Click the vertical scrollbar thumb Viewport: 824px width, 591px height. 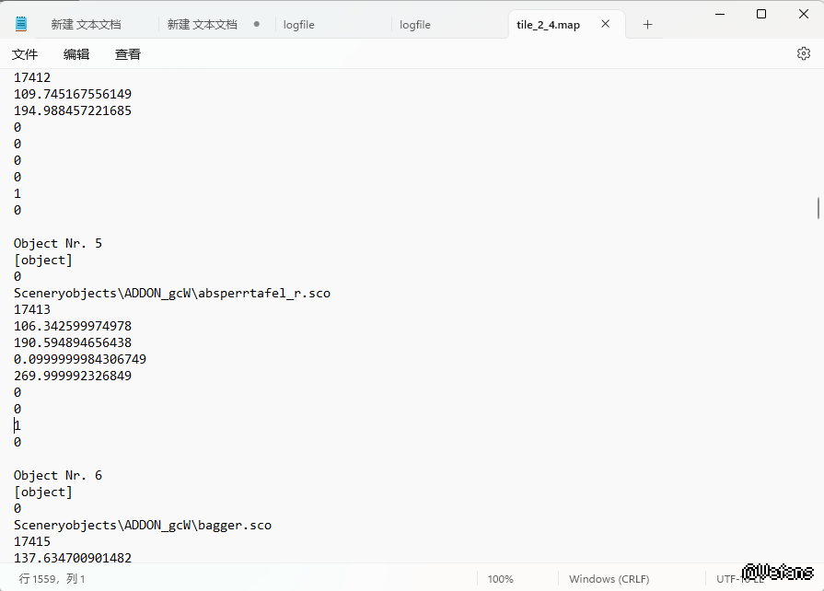coord(818,209)
